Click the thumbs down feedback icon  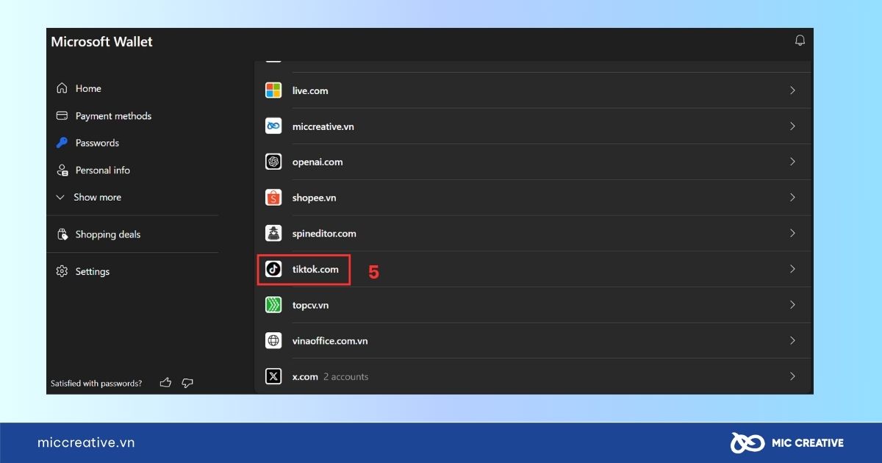[187, 383]
